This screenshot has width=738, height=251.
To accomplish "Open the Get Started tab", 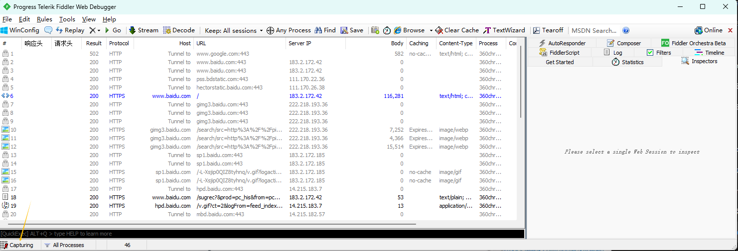I will (560, 62).
